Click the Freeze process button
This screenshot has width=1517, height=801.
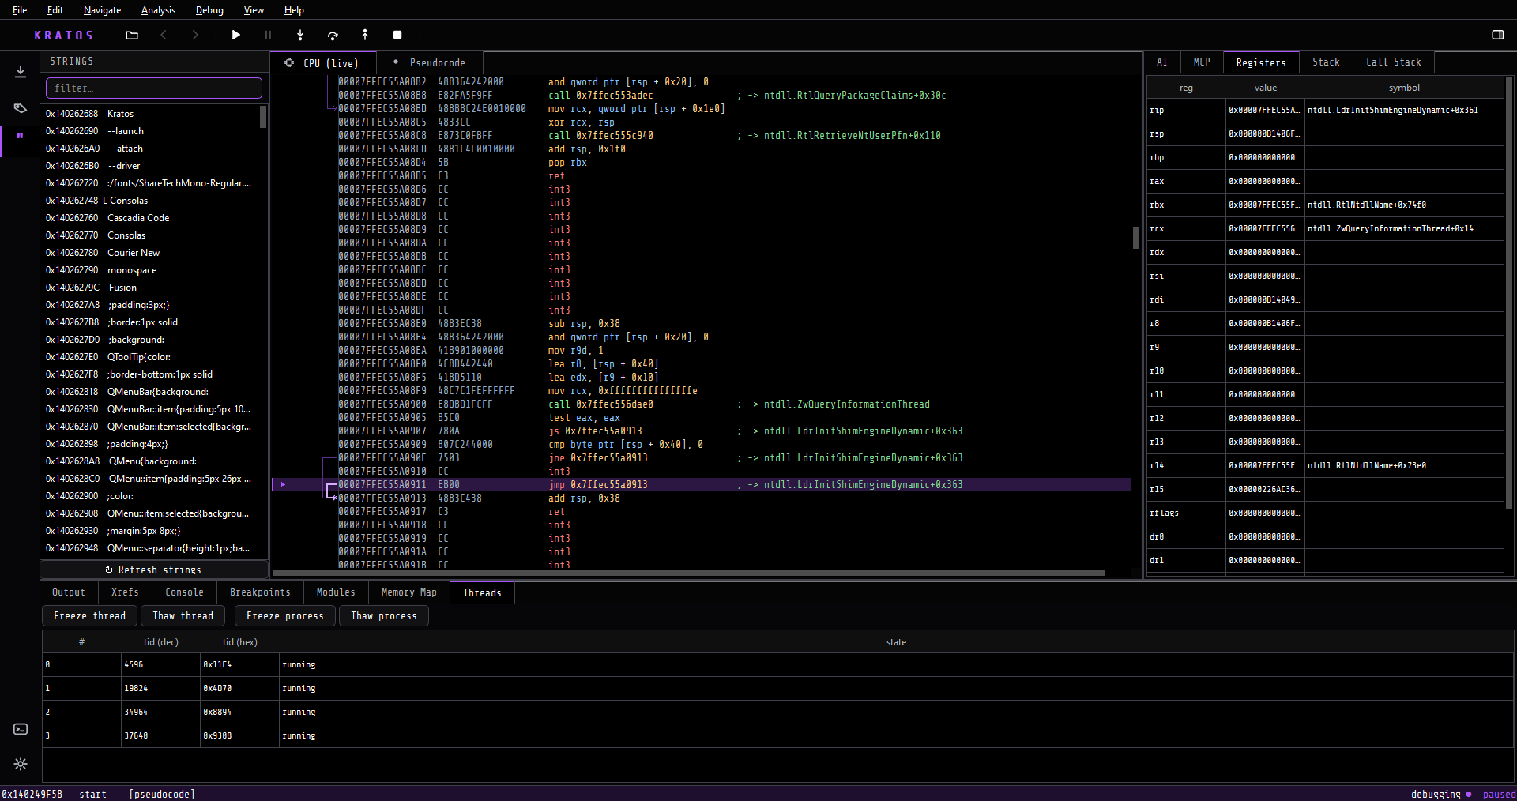pyautogui.click(x=284, y=616)
